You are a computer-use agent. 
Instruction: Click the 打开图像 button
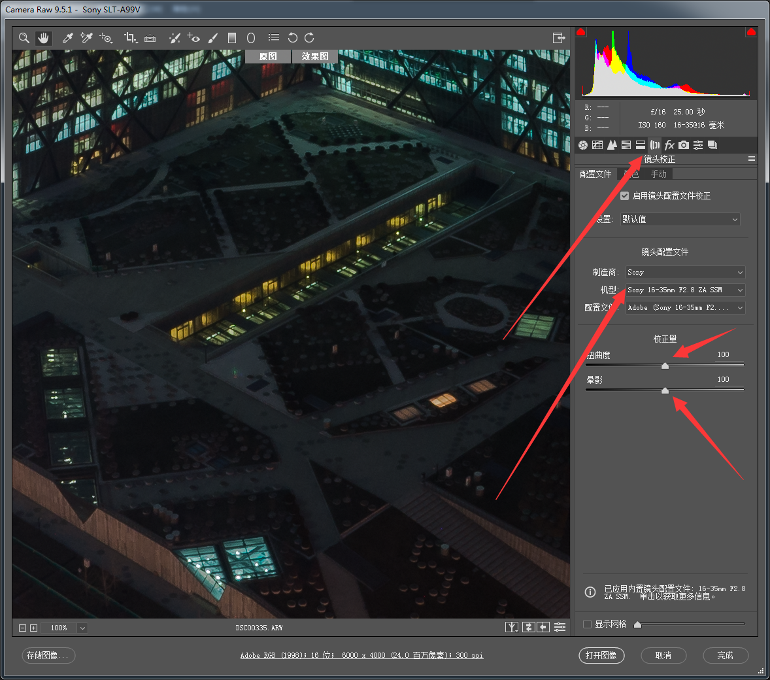pyautogui.click(x=601, y=655)
